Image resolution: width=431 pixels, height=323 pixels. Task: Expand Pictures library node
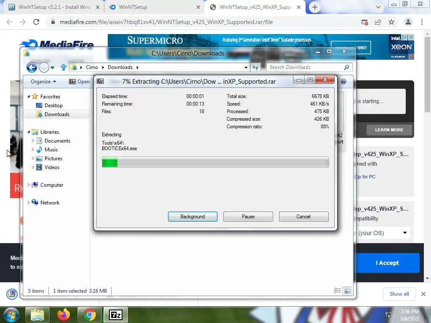pyautogui.click(x=33, y=159)
